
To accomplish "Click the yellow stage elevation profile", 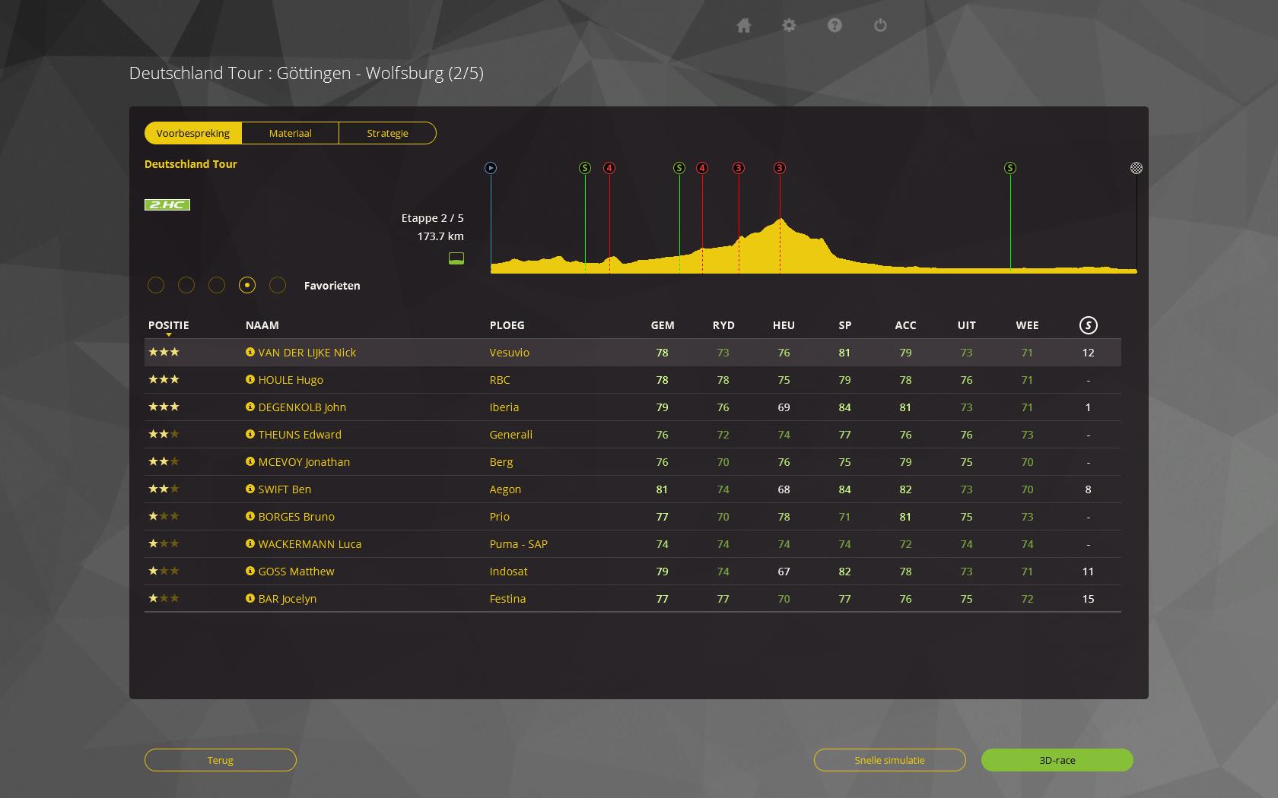I will [814, 246].
